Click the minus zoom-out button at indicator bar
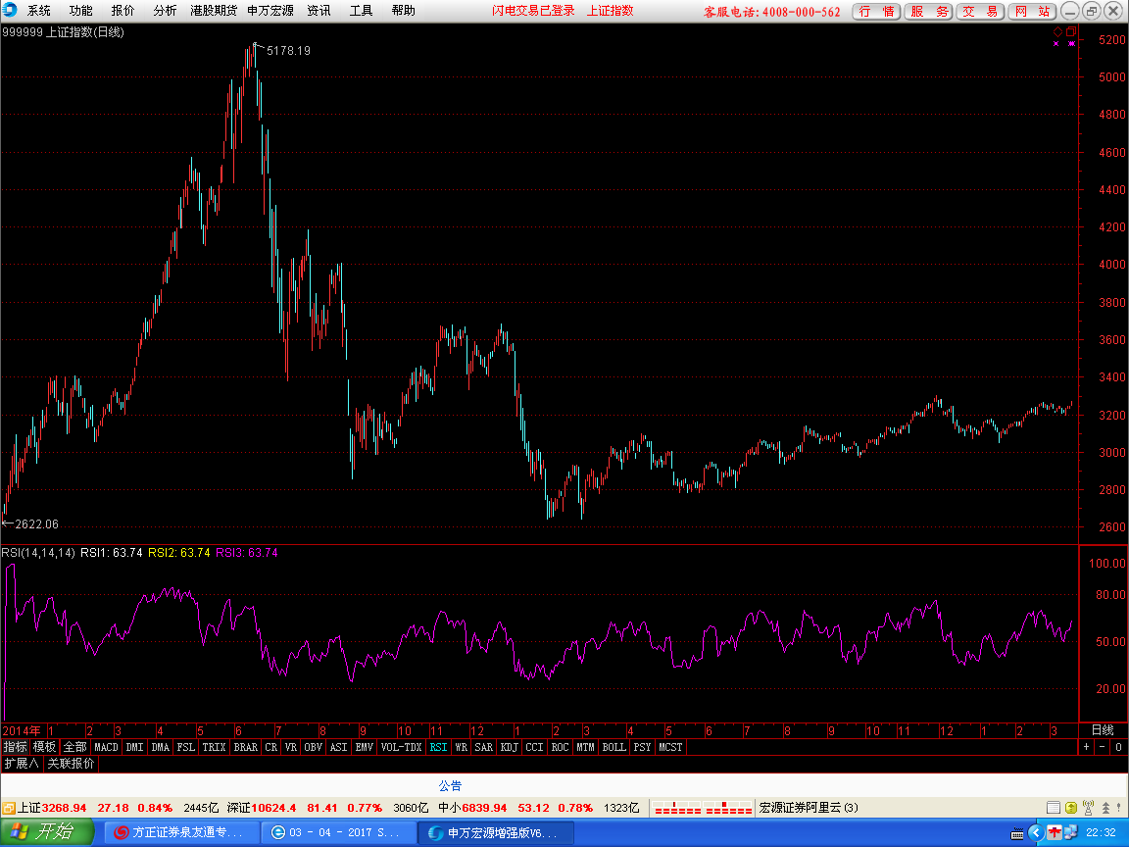The height and width of the screenshot is (847, 1129). (1103, 747)
